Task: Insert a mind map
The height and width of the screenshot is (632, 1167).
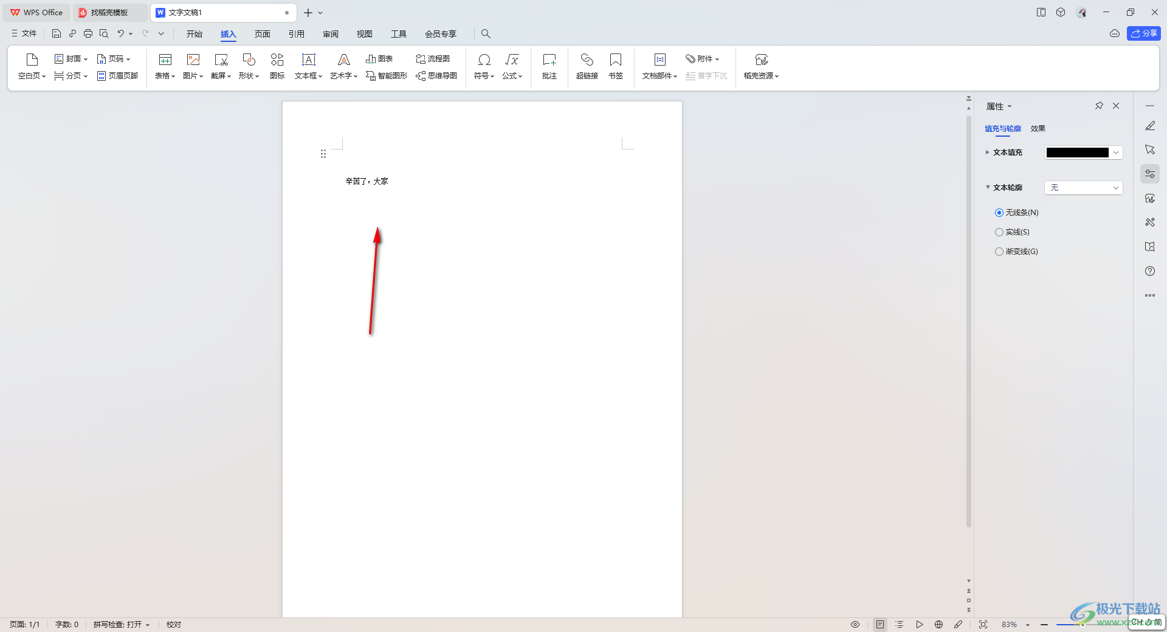Action: point(436,76)
